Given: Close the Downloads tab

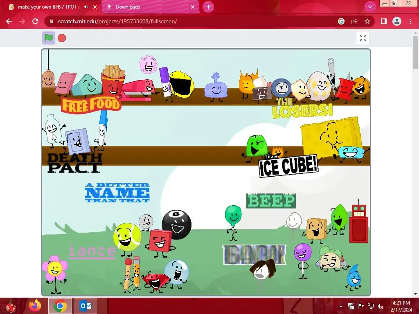Looking at the screenshot, I should (193, 7).
